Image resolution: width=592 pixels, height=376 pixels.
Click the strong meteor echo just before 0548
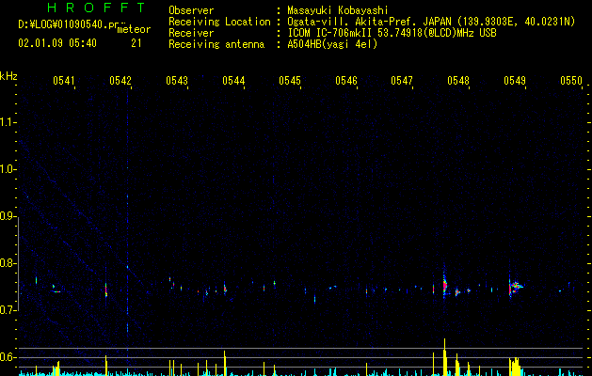coord(445,284)
